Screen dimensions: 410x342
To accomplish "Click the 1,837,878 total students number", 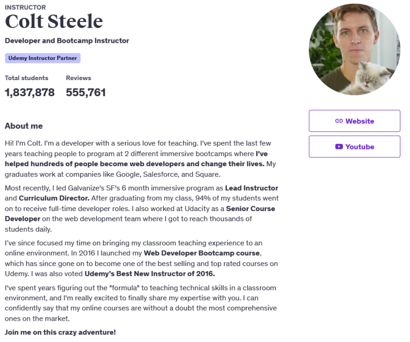I will 30,92.
